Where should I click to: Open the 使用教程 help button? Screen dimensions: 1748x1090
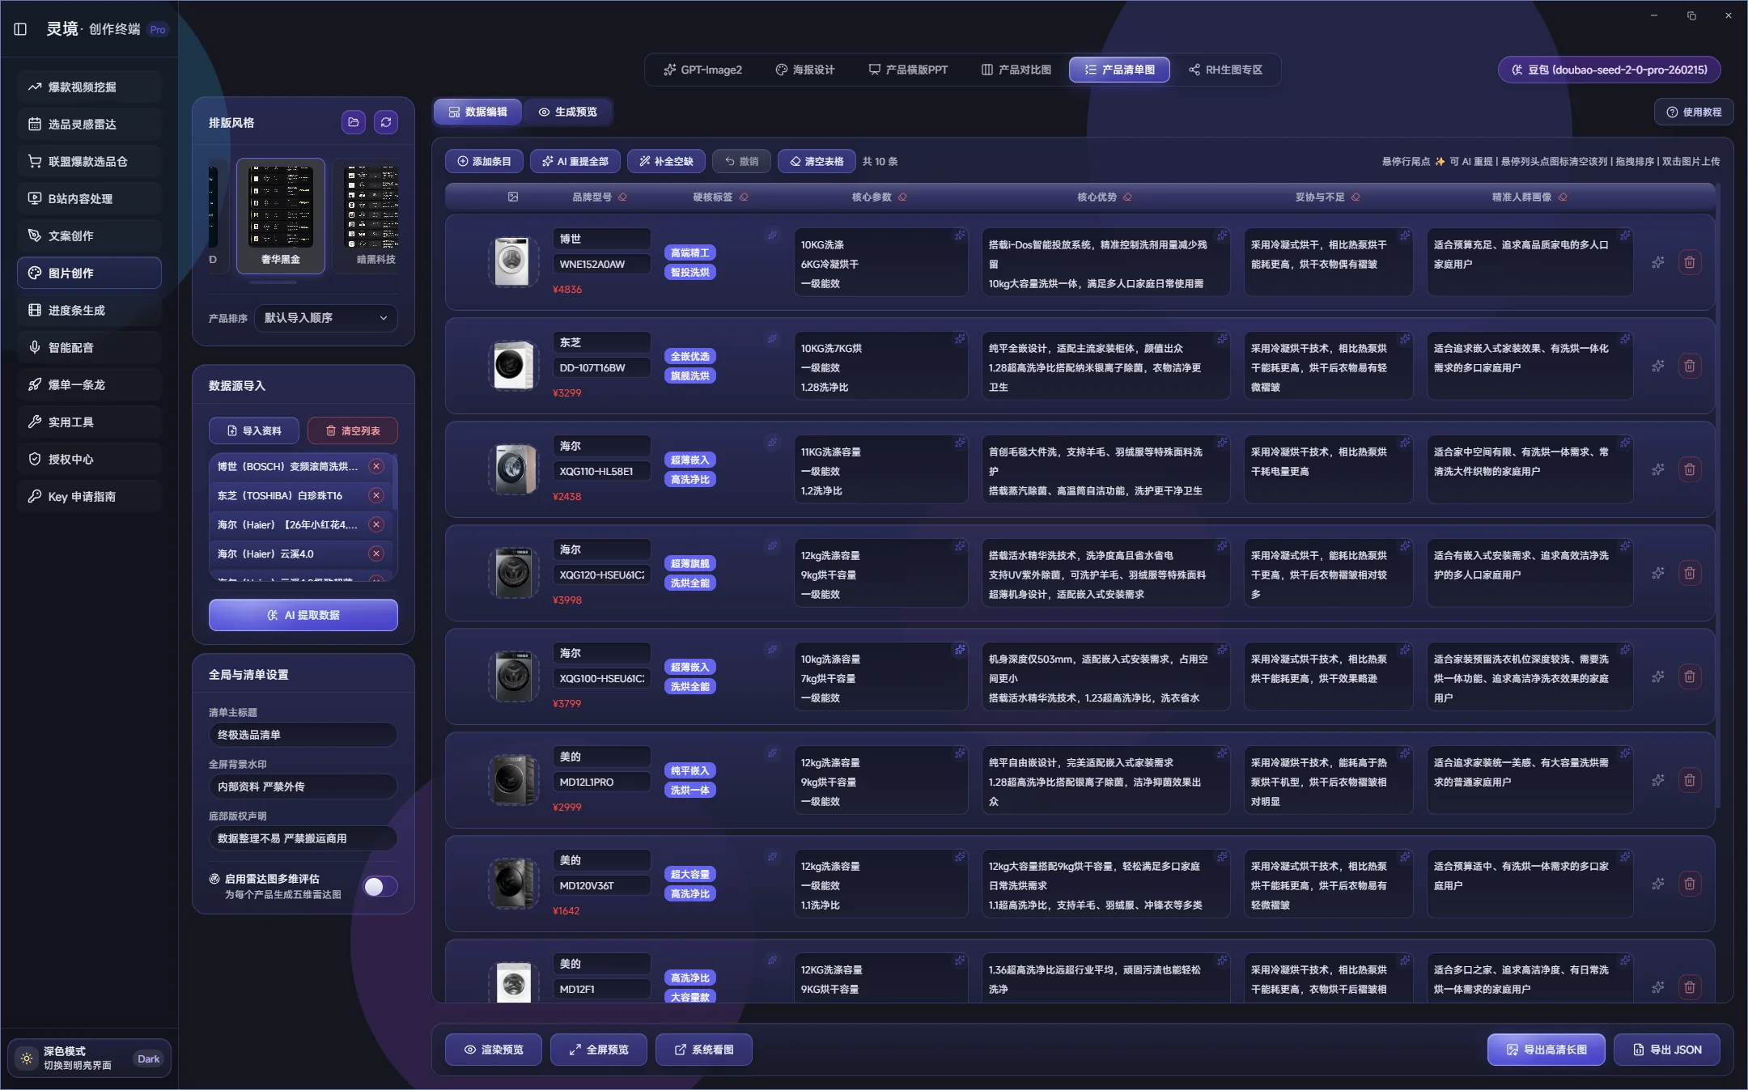tap(1694, 112)
